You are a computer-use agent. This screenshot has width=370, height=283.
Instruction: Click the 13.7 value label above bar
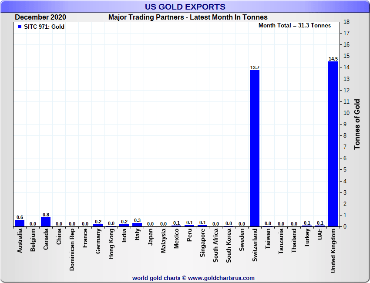click(255, 67)
